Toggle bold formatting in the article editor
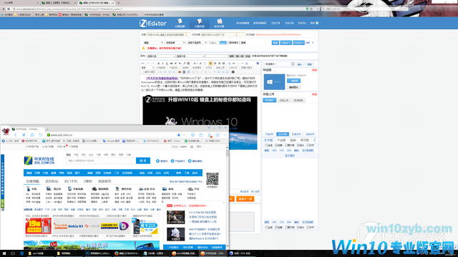This screenshot has height=257, width=458. 159,64
